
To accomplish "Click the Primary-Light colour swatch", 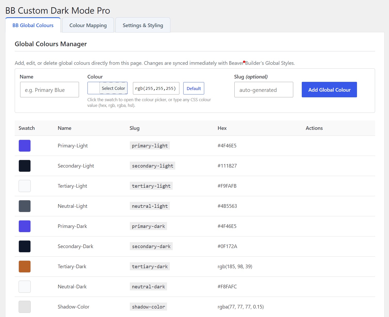I will [25, 146].
